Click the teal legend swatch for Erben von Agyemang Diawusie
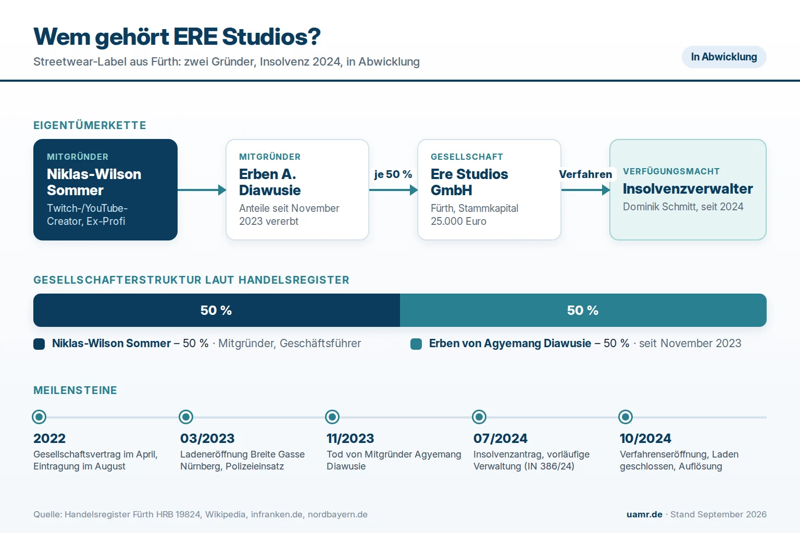The width and height of the screenshot is (800, 533). pos(416,344)
